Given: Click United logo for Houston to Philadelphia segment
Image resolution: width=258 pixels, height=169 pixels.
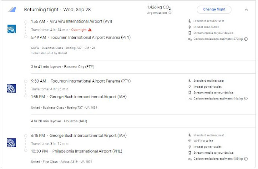Looking at the screenshot, I should (x=11, y=142).
